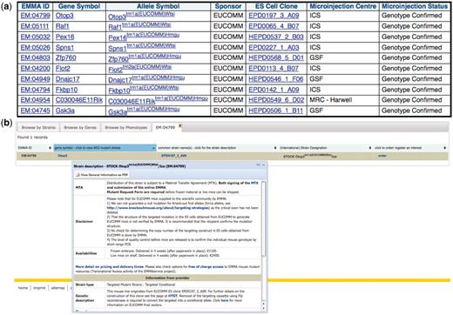Click the order link in the EM:04799 row
Viewport: 453px width, 315px height.
pyautogui.click(x=382, y=156)
